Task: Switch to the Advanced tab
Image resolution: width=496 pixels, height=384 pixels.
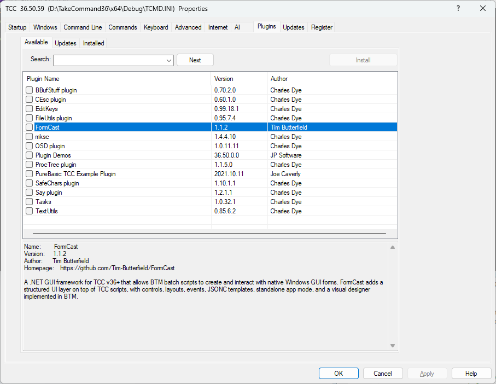Action: [188, 27]
